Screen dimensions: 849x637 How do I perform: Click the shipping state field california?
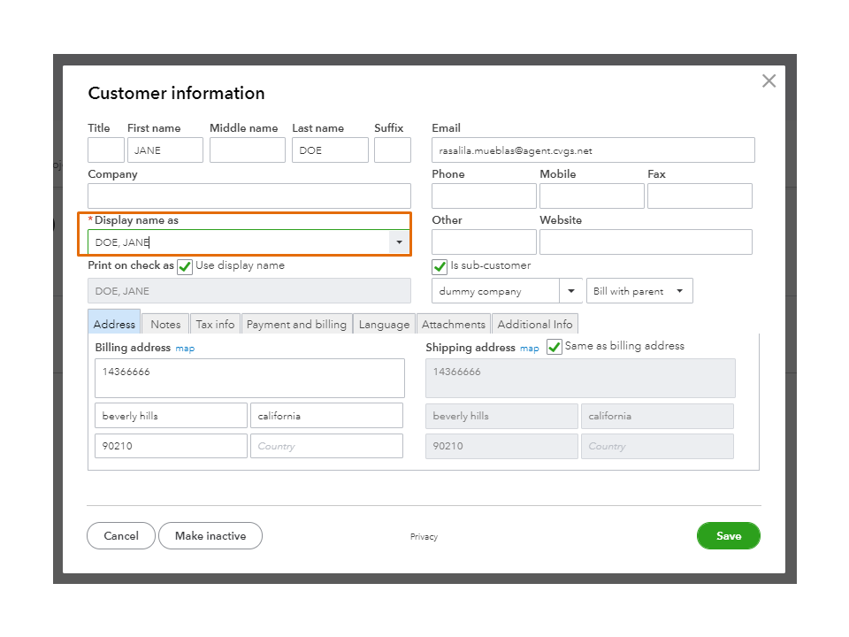click(657, 416)
